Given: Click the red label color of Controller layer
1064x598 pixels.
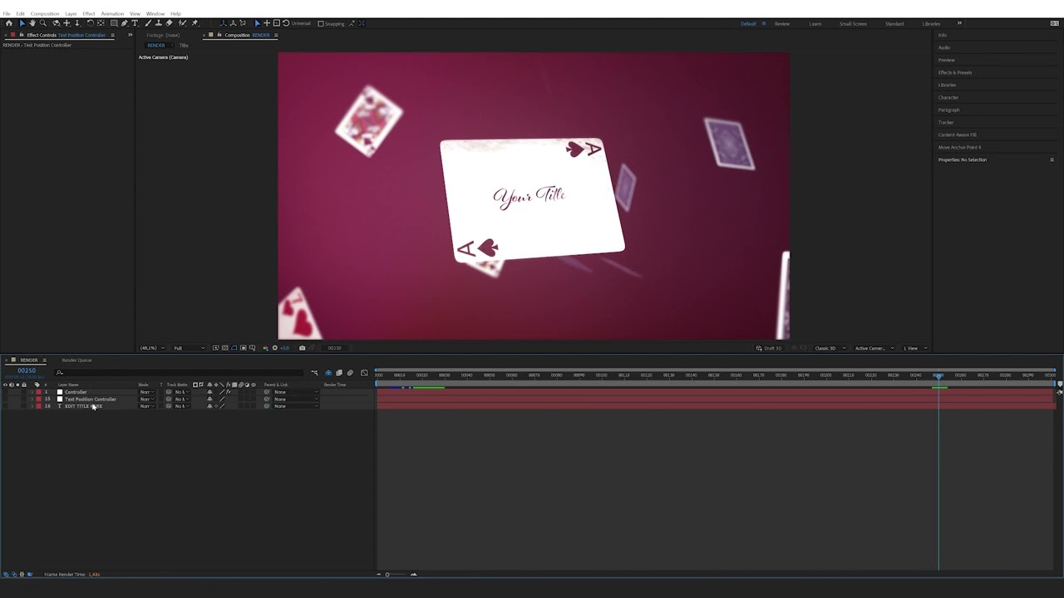Looking at the screenshot, I should [38, 392].
